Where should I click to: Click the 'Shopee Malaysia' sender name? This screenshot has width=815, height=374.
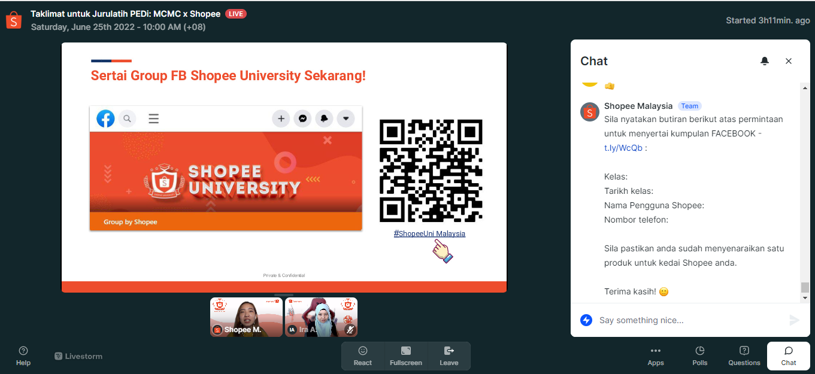(x=638, y=106)
